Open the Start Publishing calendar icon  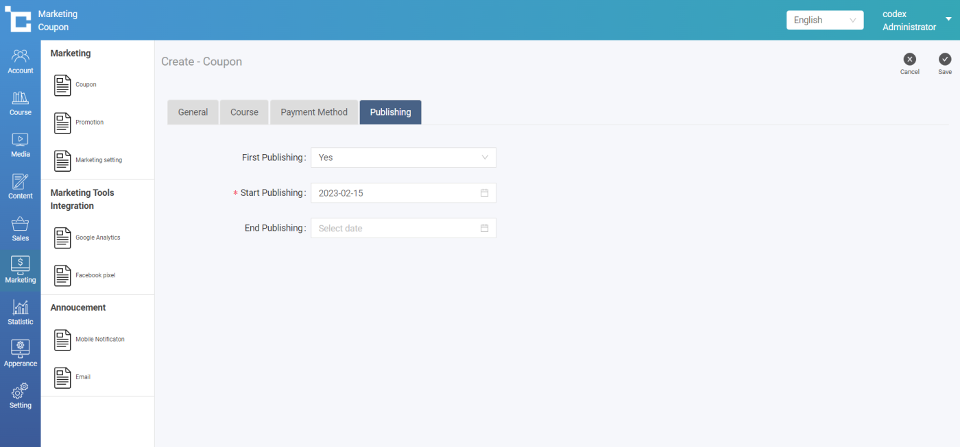coord(484,193)
